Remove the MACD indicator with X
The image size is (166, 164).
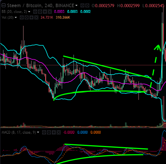(x=59, y=132)
